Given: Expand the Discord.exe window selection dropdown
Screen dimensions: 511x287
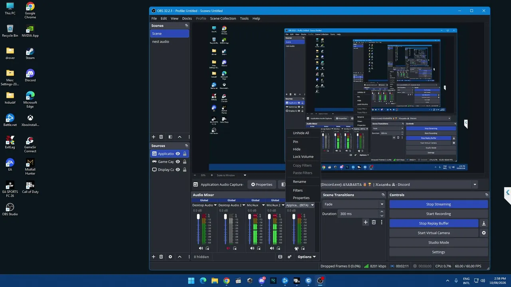Looking at the screenshot, I should pos(475,185).
